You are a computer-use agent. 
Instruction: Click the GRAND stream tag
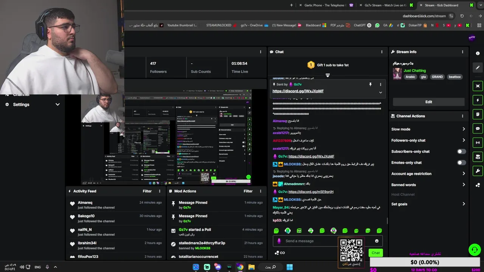tap(437, 77)
